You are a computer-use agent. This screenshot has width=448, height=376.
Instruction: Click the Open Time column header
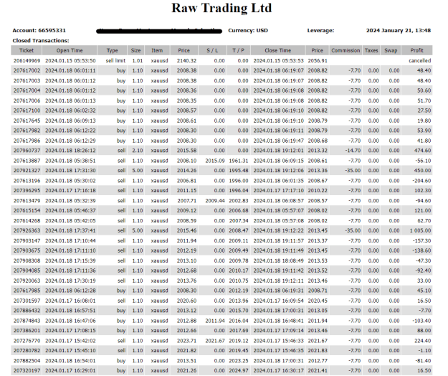[70, 50]
